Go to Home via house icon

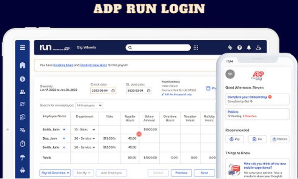pyautogui.click(x=22, y=65)
